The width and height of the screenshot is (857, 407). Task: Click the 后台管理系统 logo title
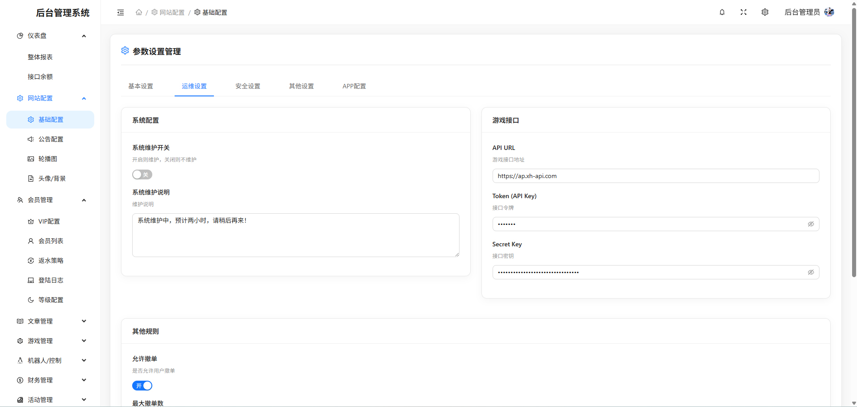[x=63, y=13]
